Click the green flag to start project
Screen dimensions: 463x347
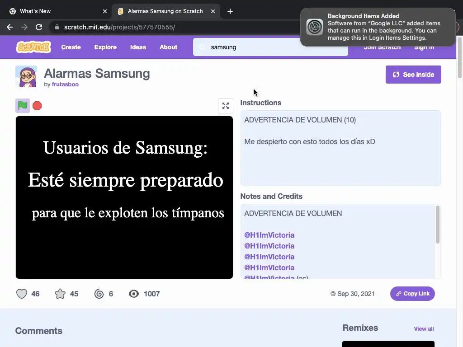click(23, 106)
